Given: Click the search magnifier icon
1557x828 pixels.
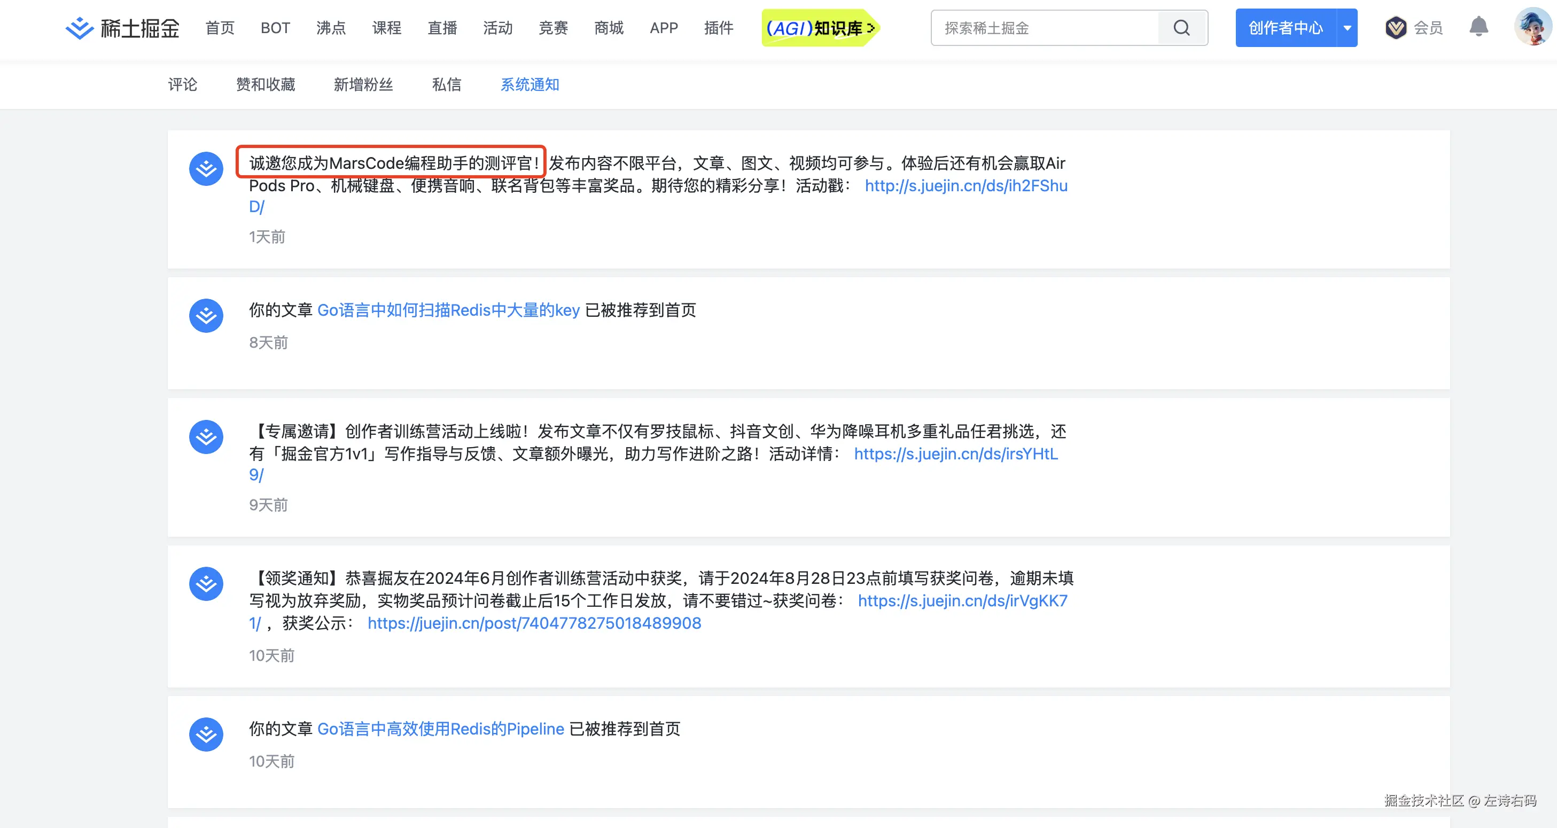Looking at the screenshot, I should click(1182, 28).
